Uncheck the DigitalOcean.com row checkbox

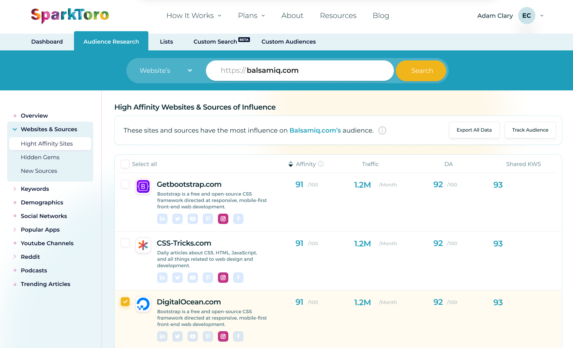pyautogui.click(x=125, y=302)
